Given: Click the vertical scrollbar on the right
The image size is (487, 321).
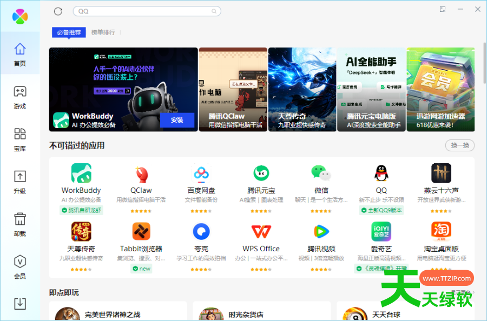Looking at the screenshot, I should point(484,63).
